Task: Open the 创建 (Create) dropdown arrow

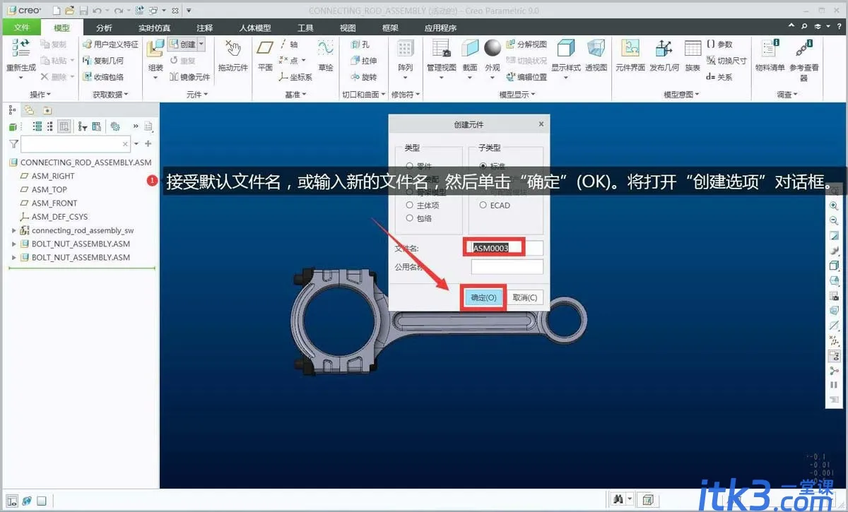Action: (201, 44)
